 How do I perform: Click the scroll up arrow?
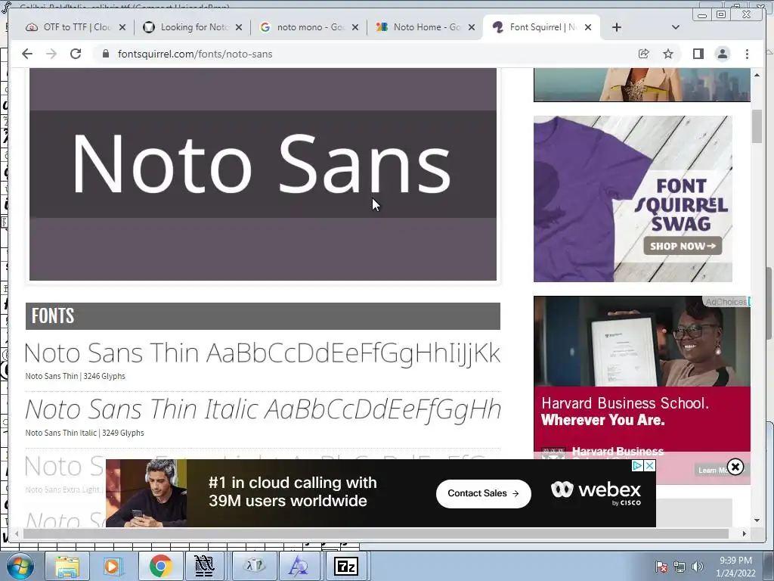coord(757,75)
